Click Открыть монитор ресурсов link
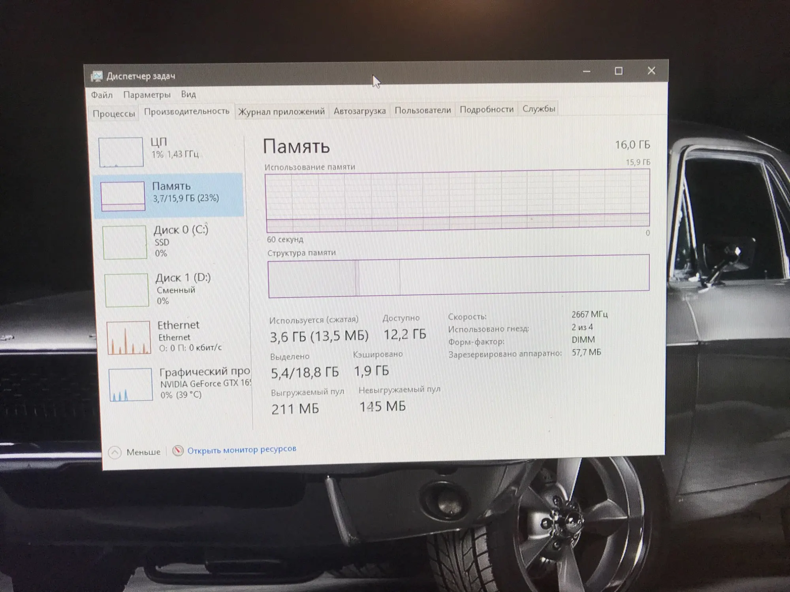This screenshot has width=790, height=592. (x=242, y=450)
